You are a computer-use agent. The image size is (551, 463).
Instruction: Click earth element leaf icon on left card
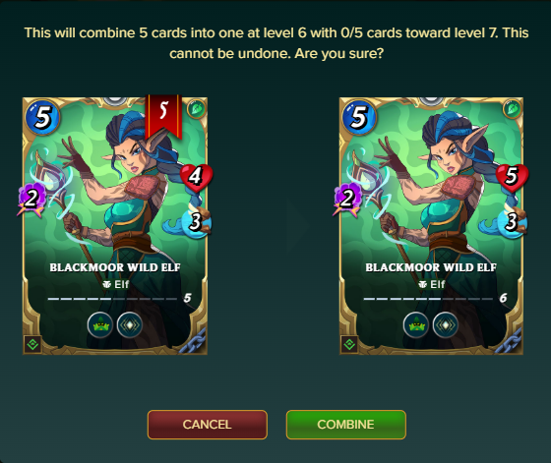click(197, 109)
